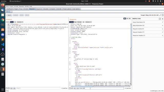Image resolution: width=164 pixels, height=92 pixels.
Task: Open request search settings gear
Action: pos(9,88)
